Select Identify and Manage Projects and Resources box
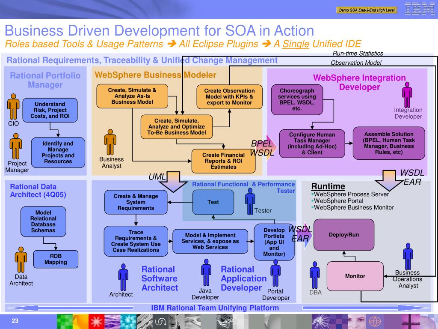This screenshot has width=438, height=329. [x=58, y=153]
